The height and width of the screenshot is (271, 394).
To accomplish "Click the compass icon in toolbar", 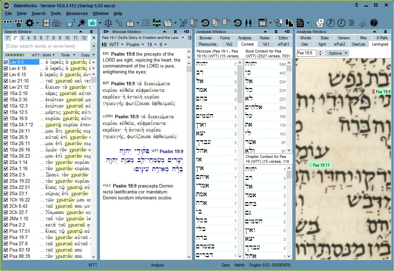I will click(330, 23).
